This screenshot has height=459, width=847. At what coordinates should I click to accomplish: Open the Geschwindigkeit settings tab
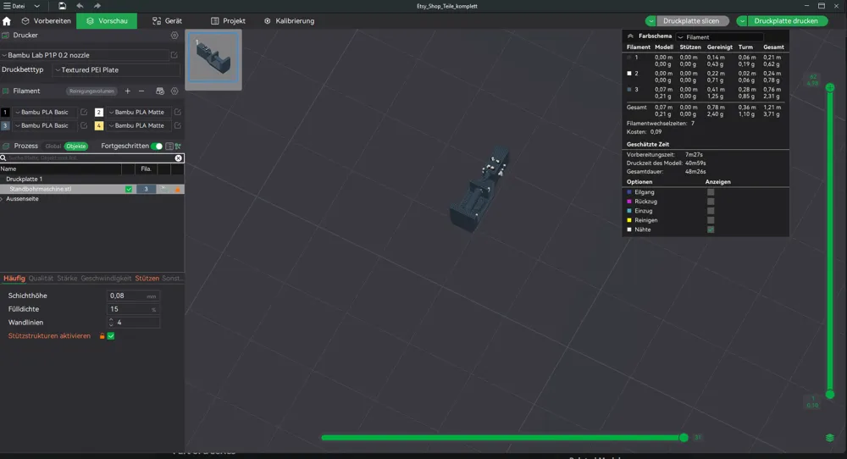tap(106, 279)
